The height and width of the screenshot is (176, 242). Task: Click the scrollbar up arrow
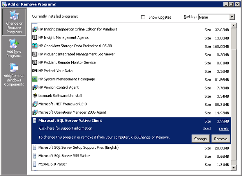click(x=234, y=25)
